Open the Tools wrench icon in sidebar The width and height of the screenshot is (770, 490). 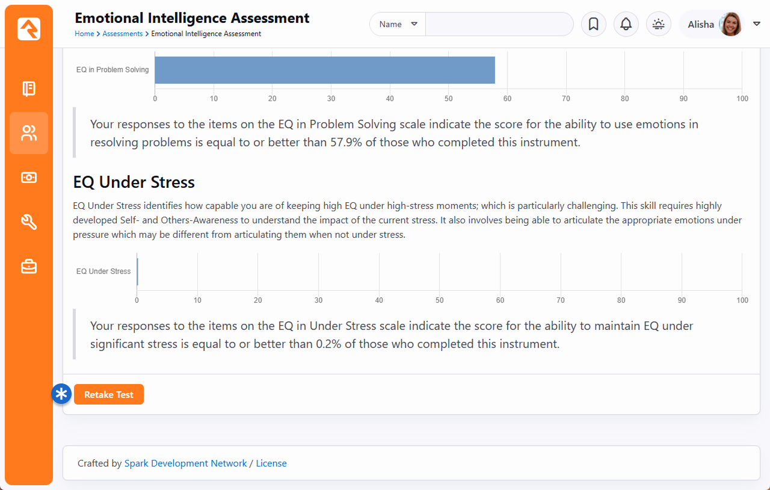(x=29, y=222)
